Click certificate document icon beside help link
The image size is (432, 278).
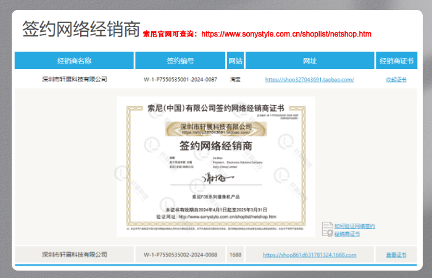328,229
